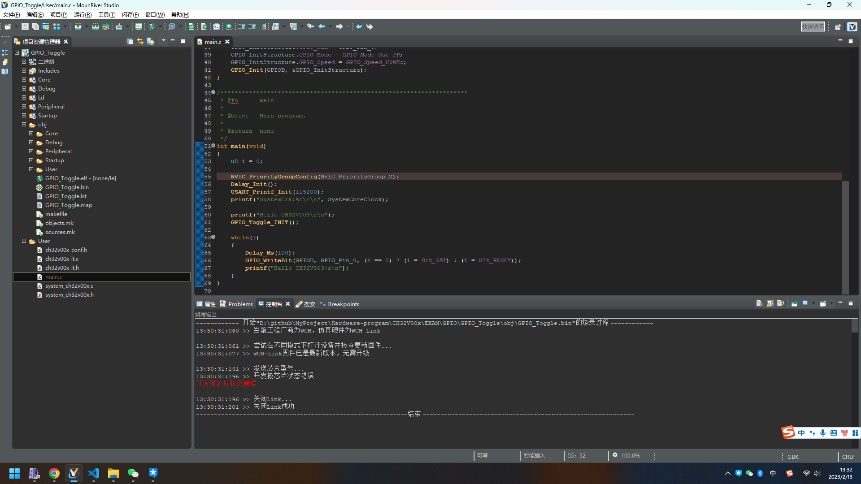Toggle Word Wrap in console toolbar

[780, 303]
